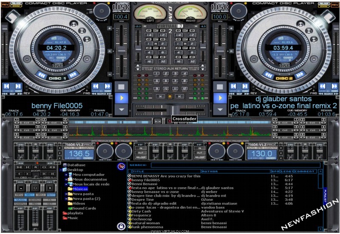The height and width of the screenshot is (234, 340).
Task: Switch to MIX 1 tab
Action: click(29, 195)
